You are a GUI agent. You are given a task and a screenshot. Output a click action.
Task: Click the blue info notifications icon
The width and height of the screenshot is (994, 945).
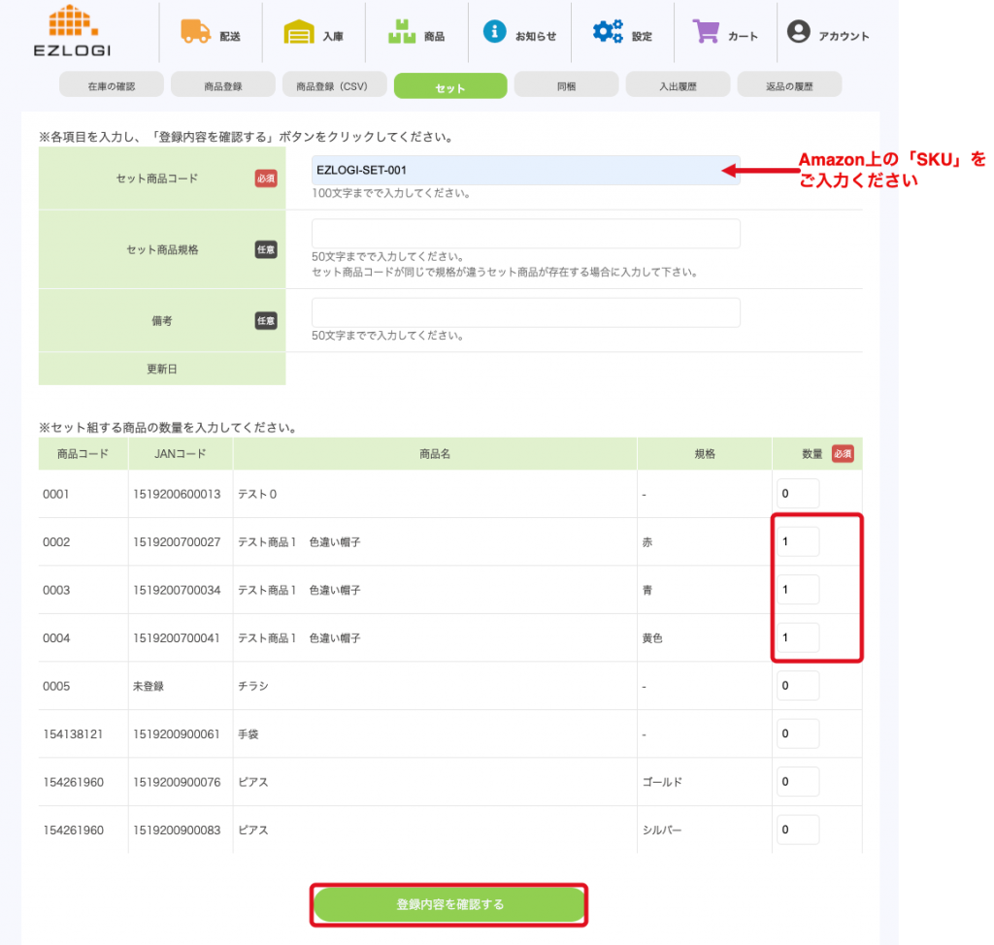click(x=495, y=32)
